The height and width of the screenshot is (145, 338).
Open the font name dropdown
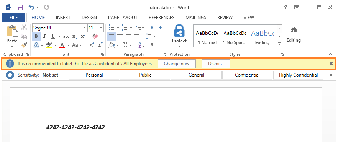pyautogui.click(x=84, y=28)
